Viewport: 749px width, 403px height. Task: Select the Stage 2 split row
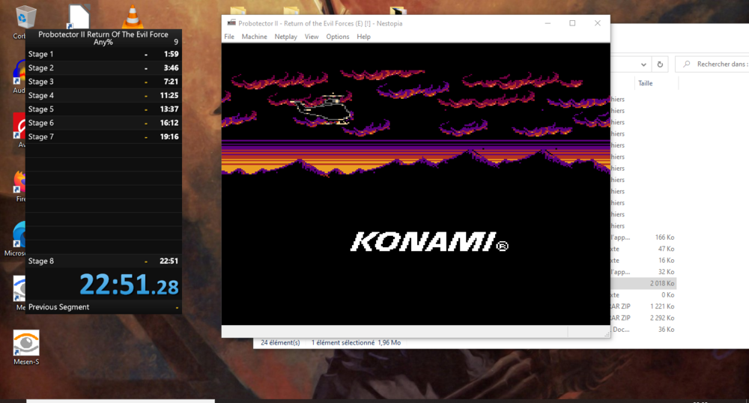click(103, 68)
